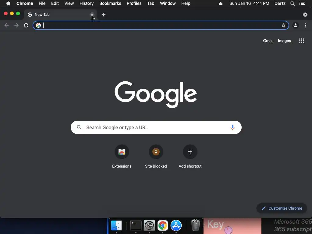This screenshot has height=234, width=312.
Task: Click the Search Google or type a URL box
Action: point(156,127)
